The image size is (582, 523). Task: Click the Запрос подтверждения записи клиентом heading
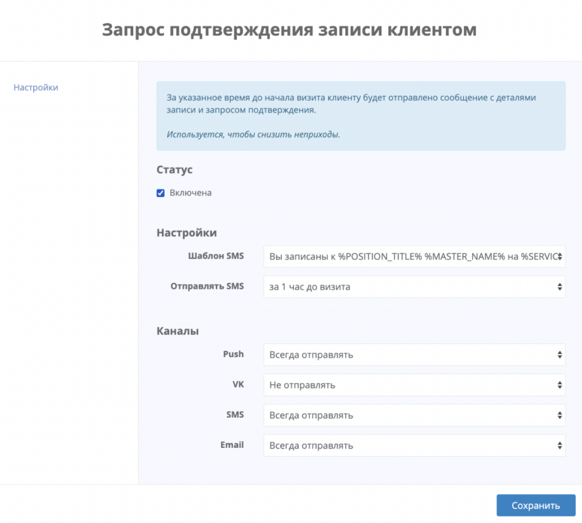(x=289, y=30)
